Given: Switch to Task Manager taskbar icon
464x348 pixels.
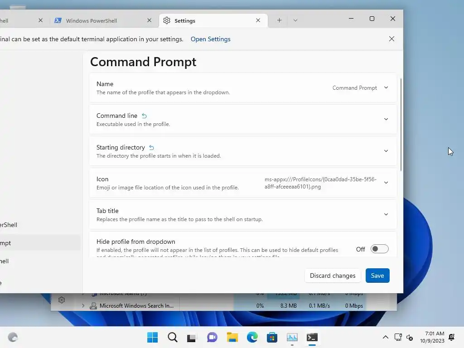Looking at the screenshot, I should click(292, 337).
